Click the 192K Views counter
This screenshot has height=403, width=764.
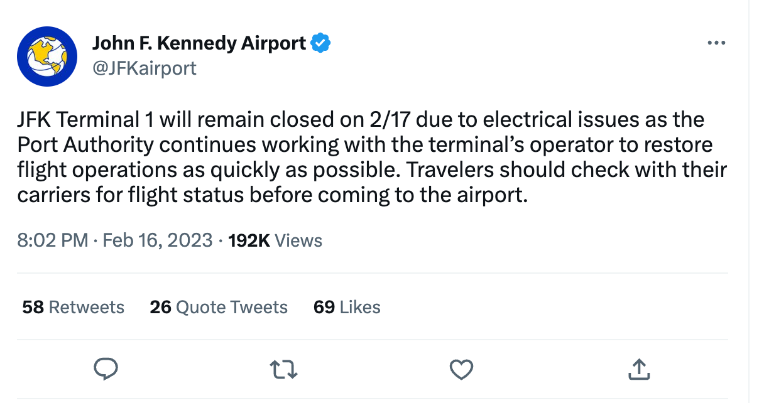pyautogui.click(x=275, y=240)
